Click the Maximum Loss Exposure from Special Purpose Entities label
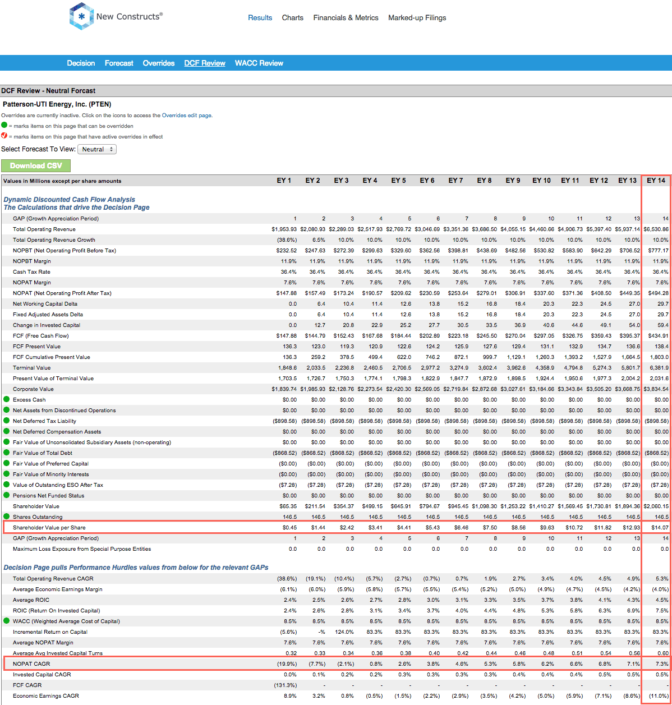The image size is (672, 705). [82, 549]
